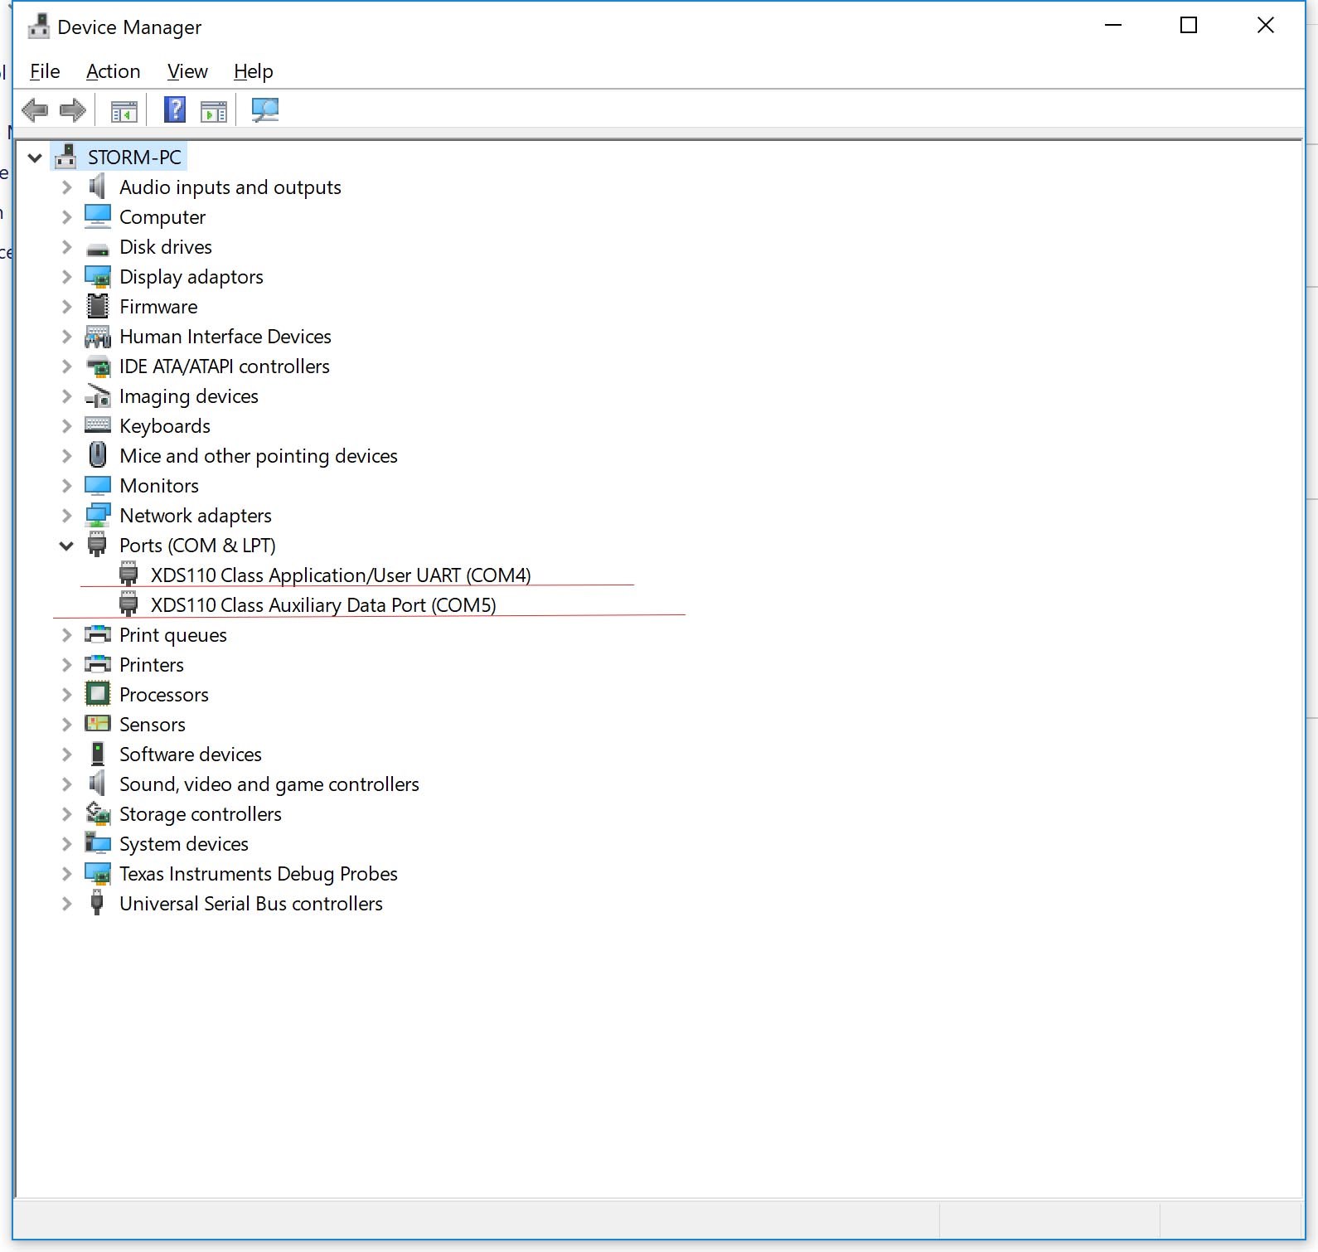Screen dimensions: 1318x1252
Task: Click the COM4 port device icon
Action: point(128,575)
